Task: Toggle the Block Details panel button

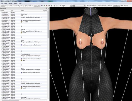Action: point(117,6)
